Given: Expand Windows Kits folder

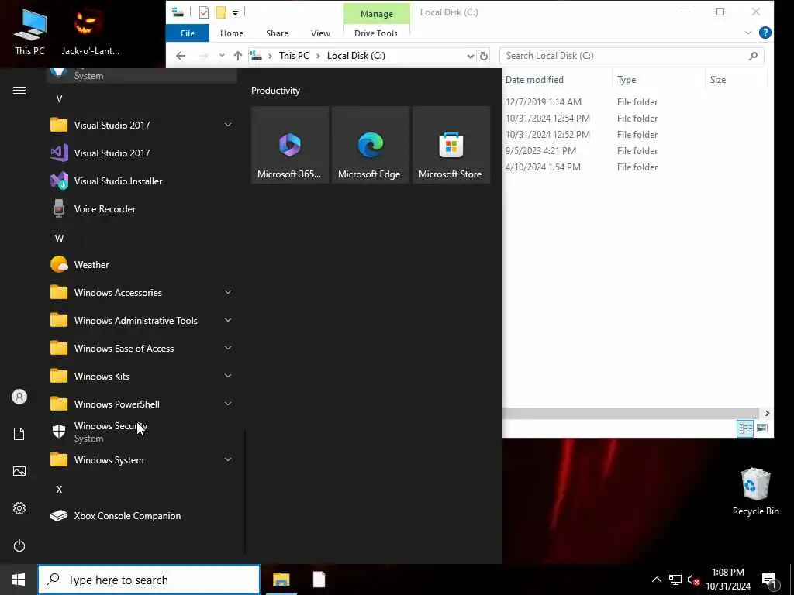Looking at the screenshot, I should point(228,376).
